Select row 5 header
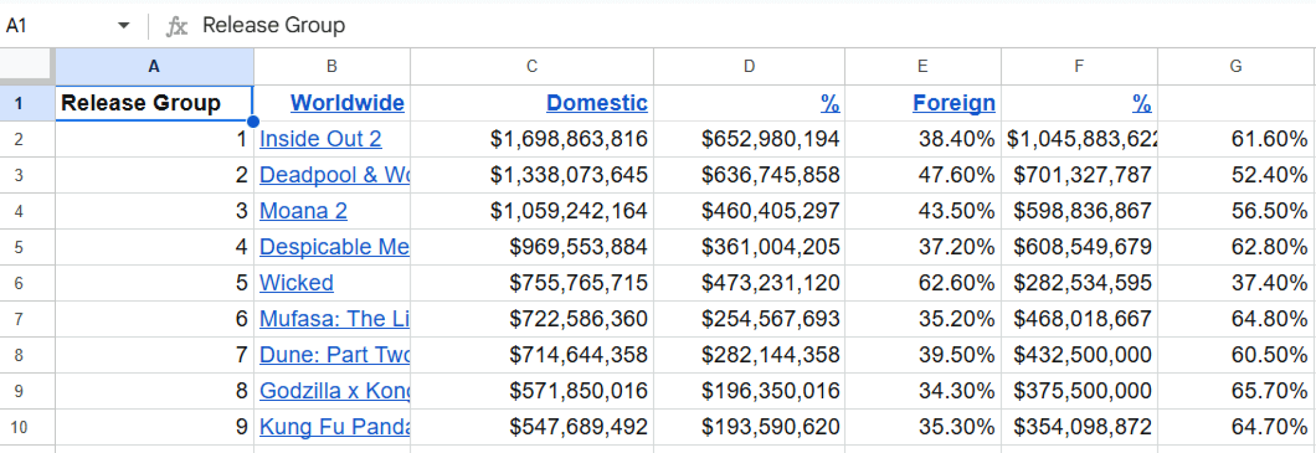Image resolution: width=1316 pixels, height=453 pixels. 19,247
